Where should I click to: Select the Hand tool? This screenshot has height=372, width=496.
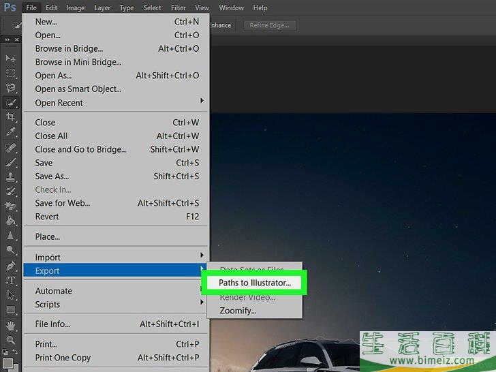coord(10,325)
